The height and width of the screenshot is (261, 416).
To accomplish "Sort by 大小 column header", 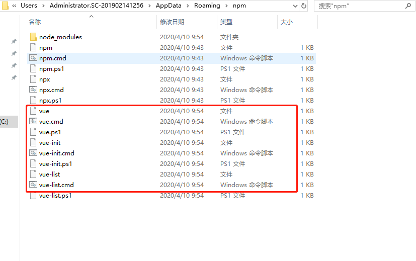I will point(287,22).
